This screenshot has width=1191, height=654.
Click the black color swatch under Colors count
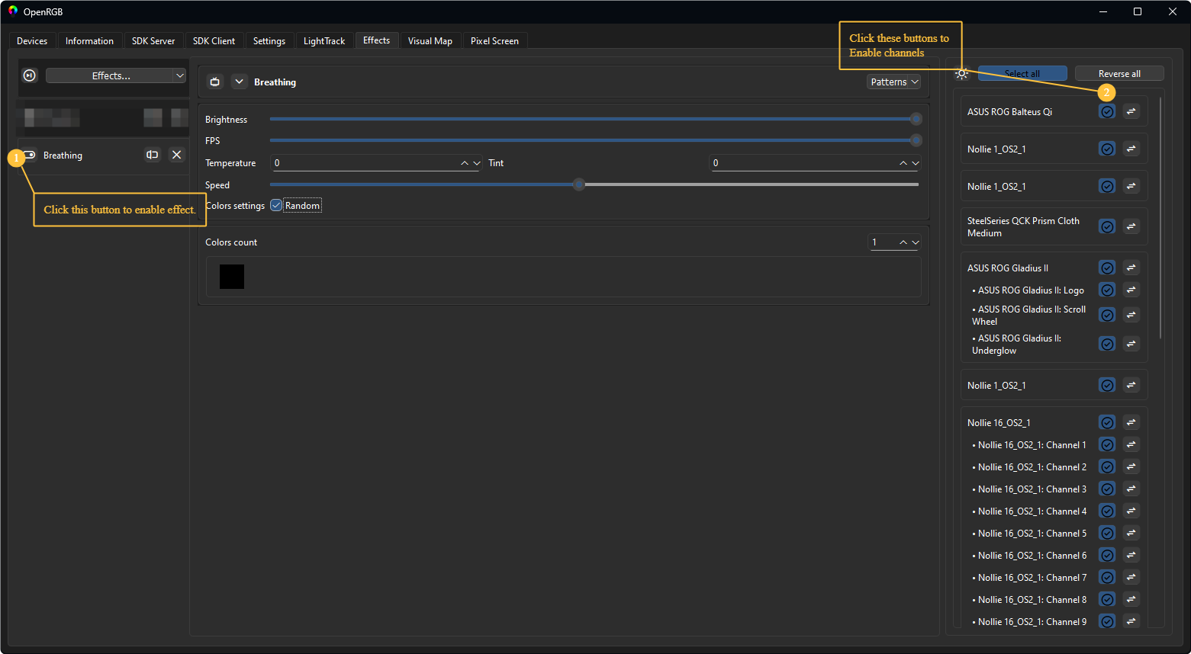pyautogui.click(x=232, y=277)
